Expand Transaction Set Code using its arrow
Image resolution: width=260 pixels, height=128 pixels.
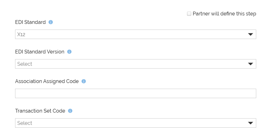pos(250,123)
